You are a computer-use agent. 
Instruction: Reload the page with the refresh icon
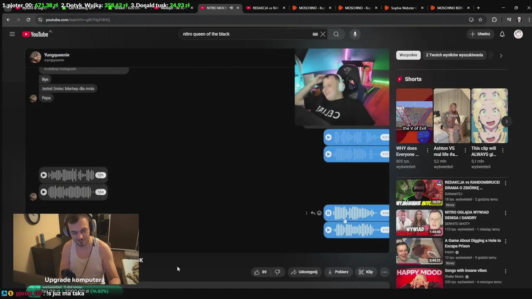28,20
